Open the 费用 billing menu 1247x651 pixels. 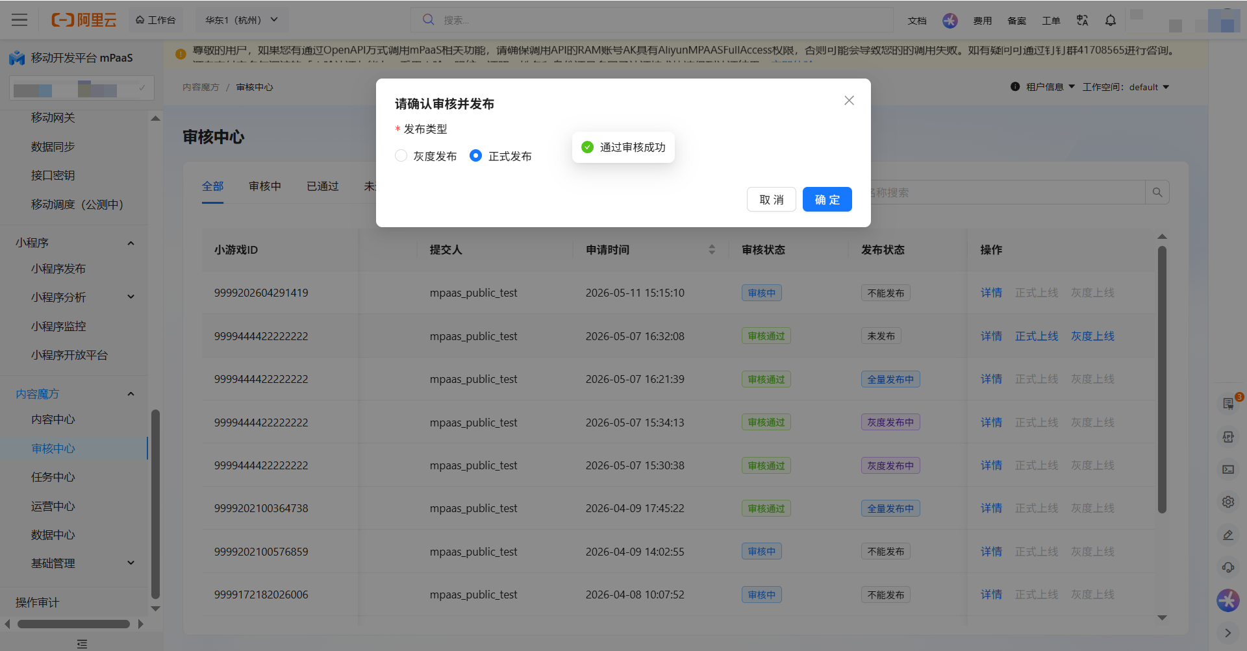coord(983,21)
